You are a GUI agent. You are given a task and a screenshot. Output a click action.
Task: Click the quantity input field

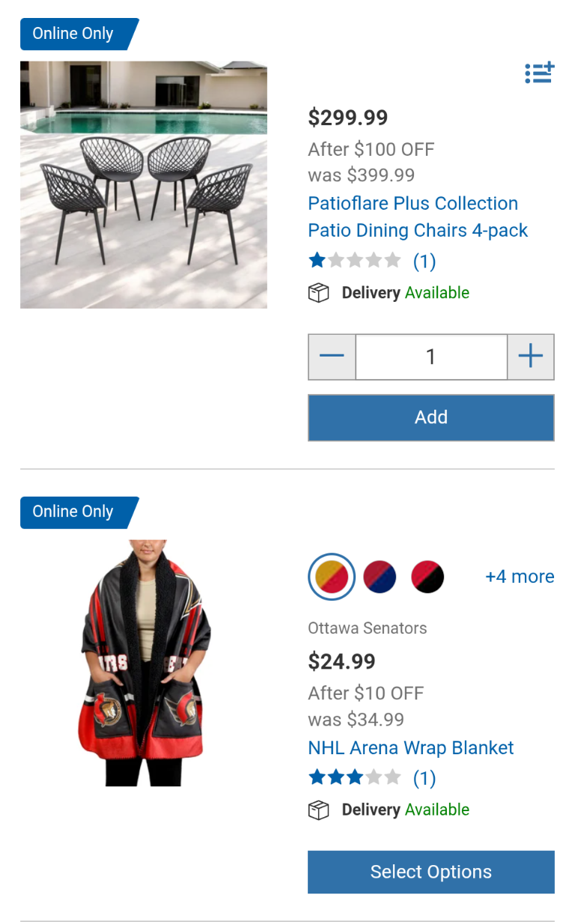431,357
